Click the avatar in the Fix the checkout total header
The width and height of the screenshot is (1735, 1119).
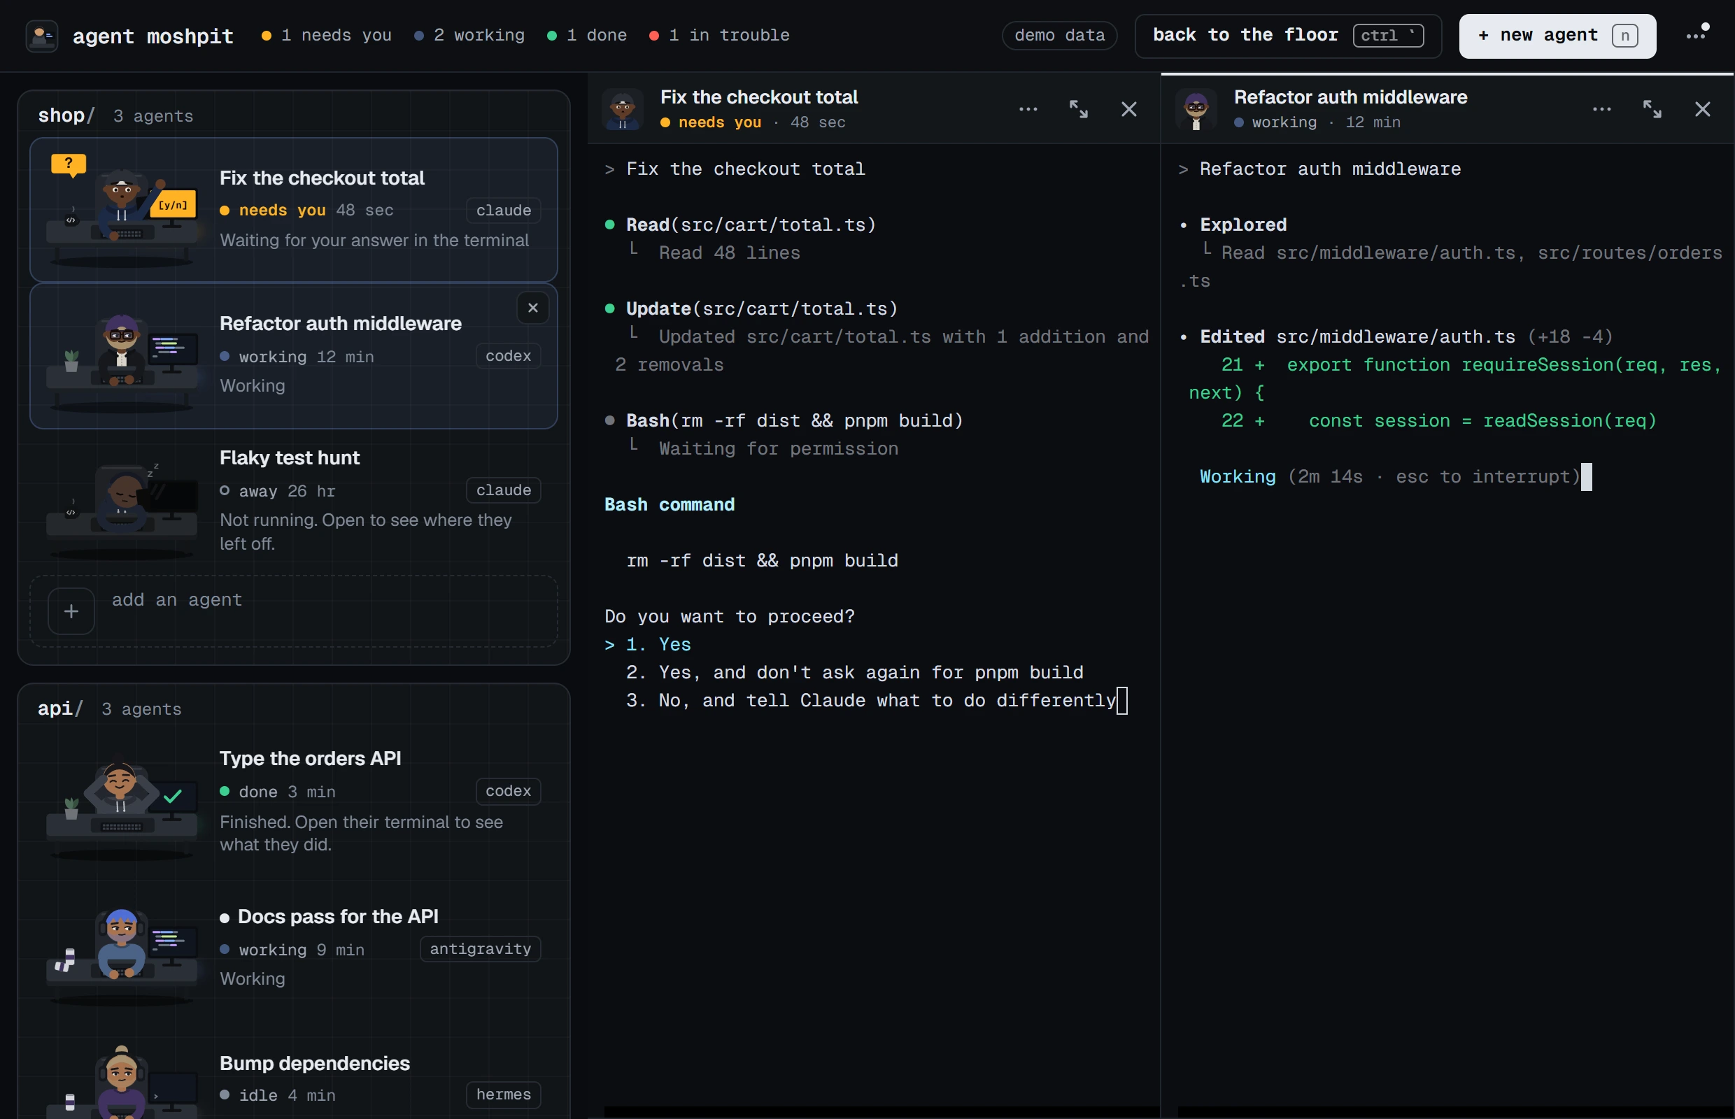622,110
